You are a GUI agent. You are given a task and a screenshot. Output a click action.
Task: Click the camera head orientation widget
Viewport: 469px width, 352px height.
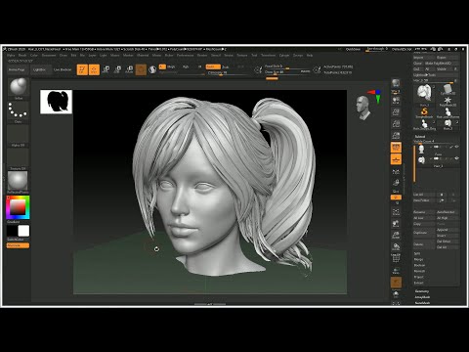click(x=363, y=108)
